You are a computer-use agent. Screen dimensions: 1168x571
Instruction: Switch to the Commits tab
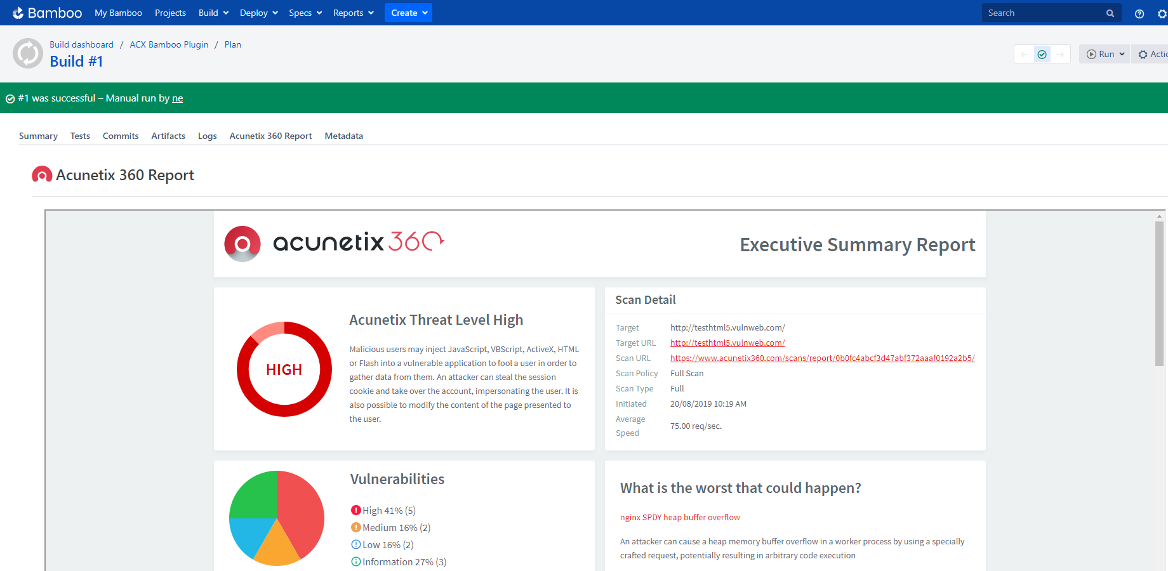pos(121,136)
